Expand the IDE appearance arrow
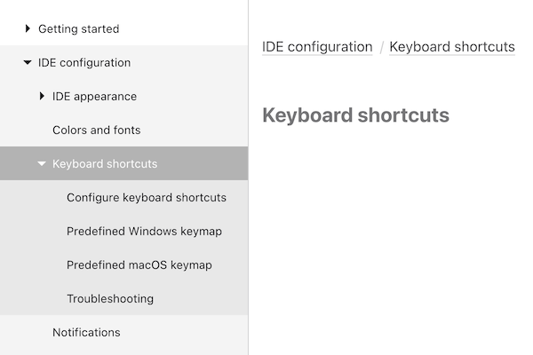 click(x=42, y=97)
